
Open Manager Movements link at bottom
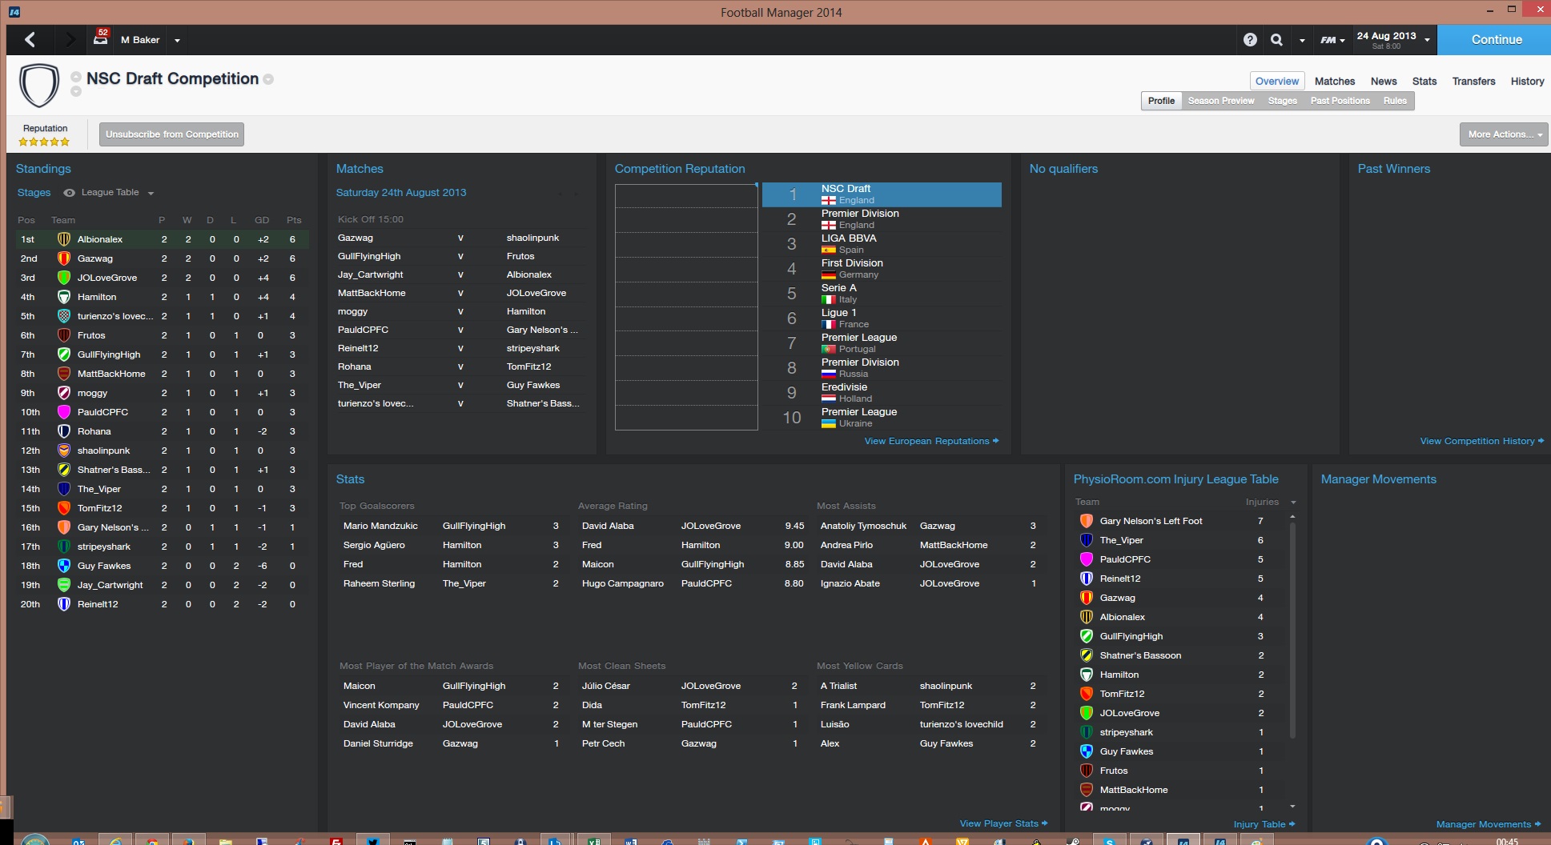pos(1488,824)
